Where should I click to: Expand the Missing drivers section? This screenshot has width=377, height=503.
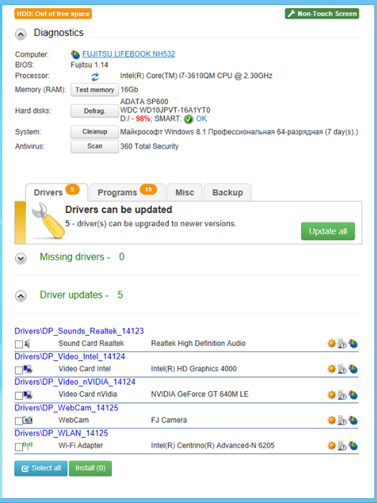click(x=21, y=258)
